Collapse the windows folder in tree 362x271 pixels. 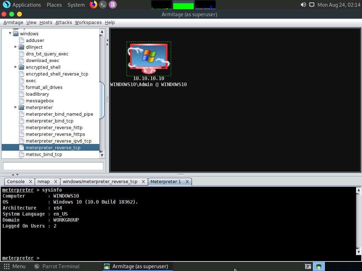click(10, 34)
